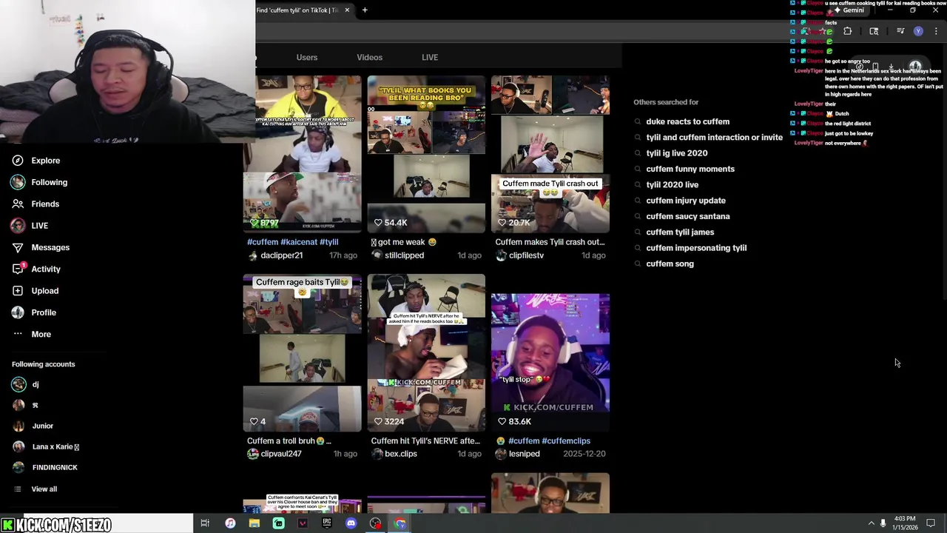Select 'cuffem tylil james' suggestion
947x533 pixels.
[x=680, y=232]
